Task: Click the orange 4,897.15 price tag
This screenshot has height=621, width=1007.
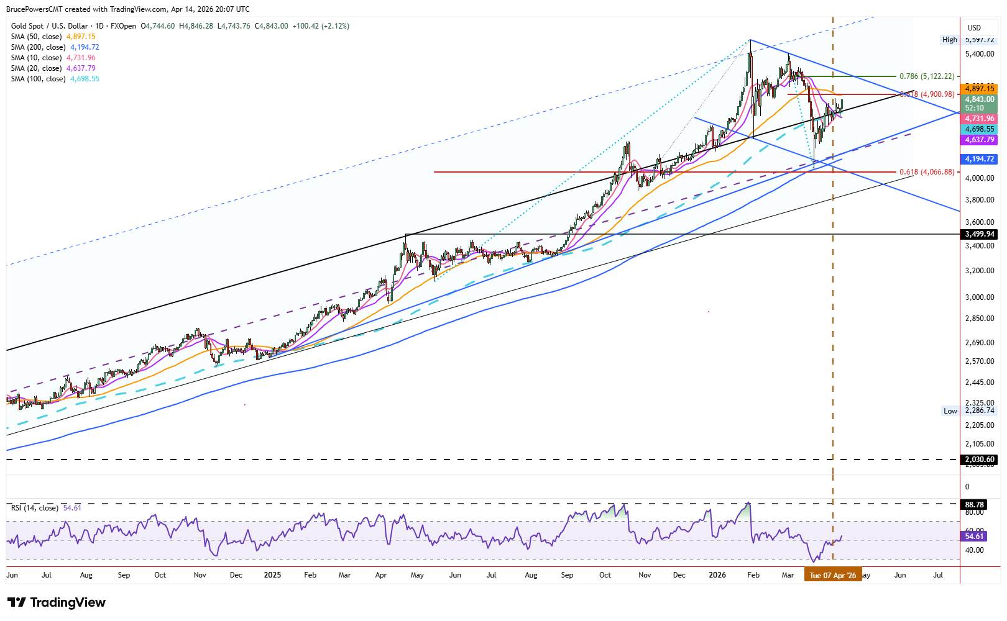Action: (980, 89)
